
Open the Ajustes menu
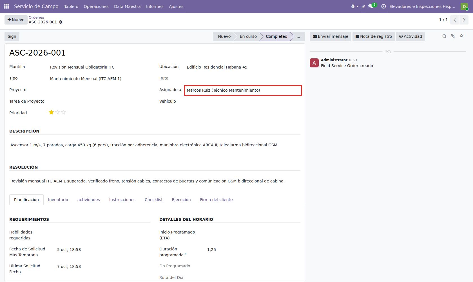tap(176, 6)
